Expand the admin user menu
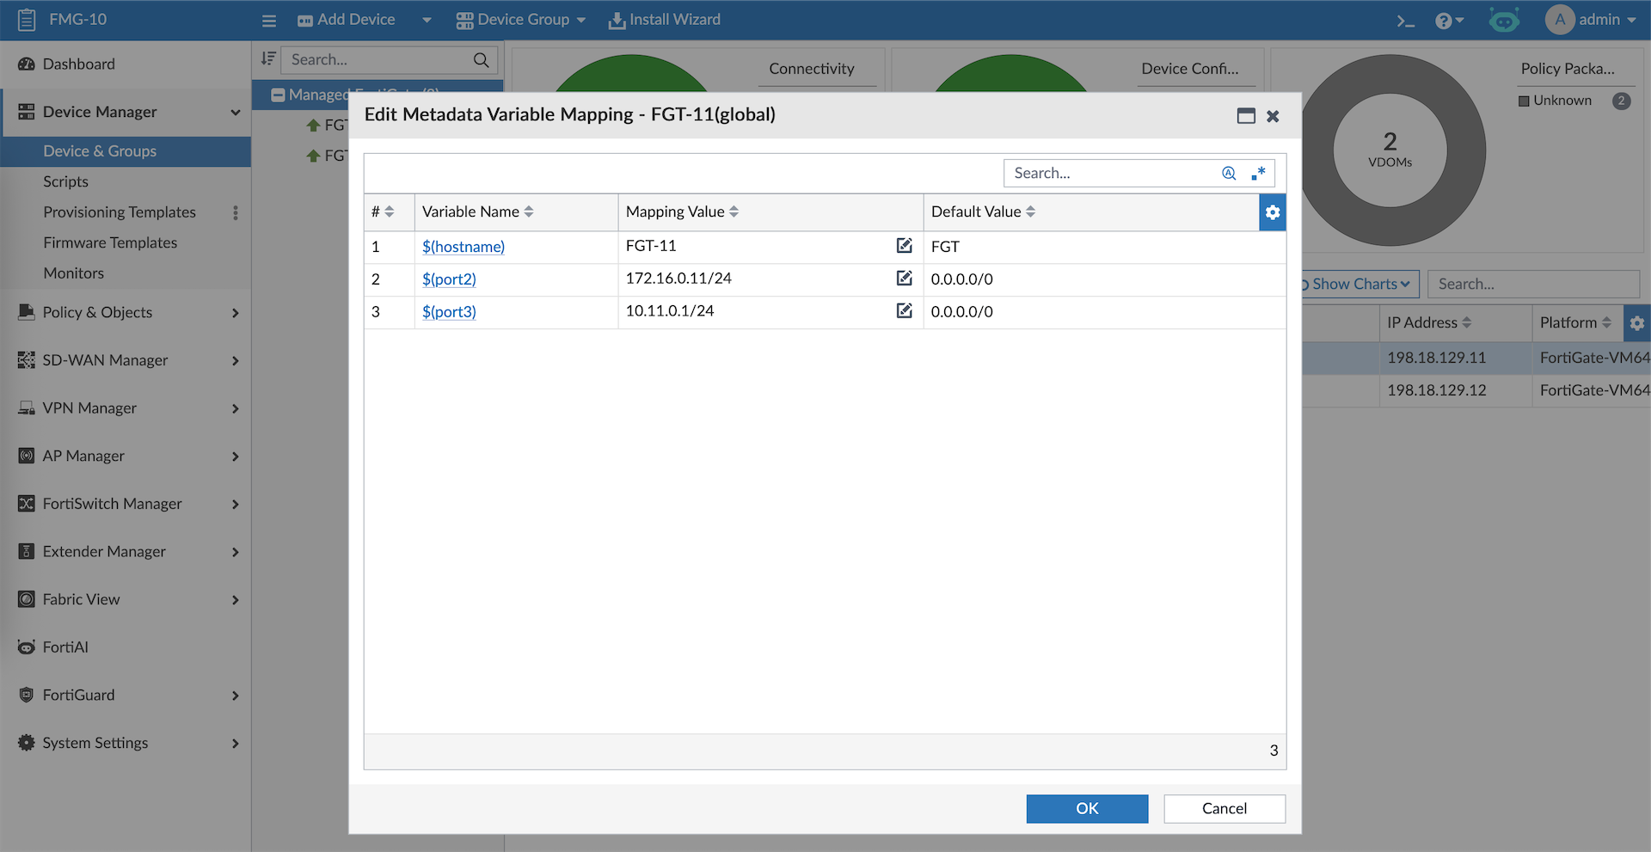Screen dimensions: 1651x852 click(1591, 20)
